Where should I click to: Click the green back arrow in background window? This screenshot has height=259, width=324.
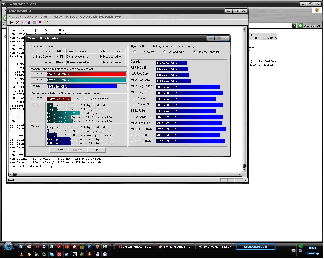click(4, 18)
